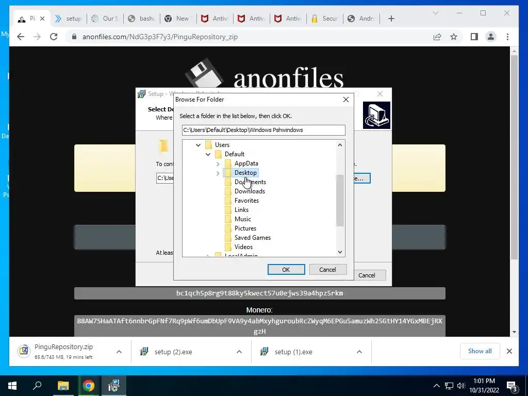The image size is (528, 396).
Task: Bookmark this page with the star icon
Action: pyautogui.click(x=454, y=37)
